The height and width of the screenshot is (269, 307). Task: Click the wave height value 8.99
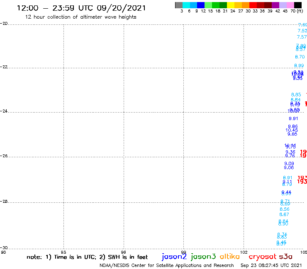299,66
